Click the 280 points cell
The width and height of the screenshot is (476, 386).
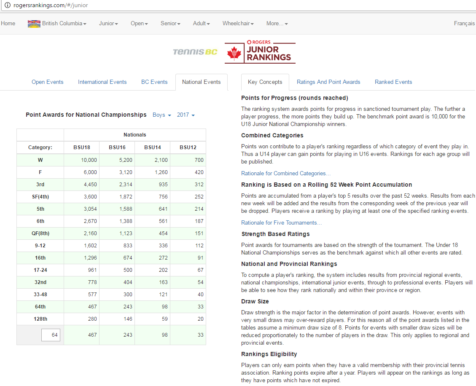82,319
